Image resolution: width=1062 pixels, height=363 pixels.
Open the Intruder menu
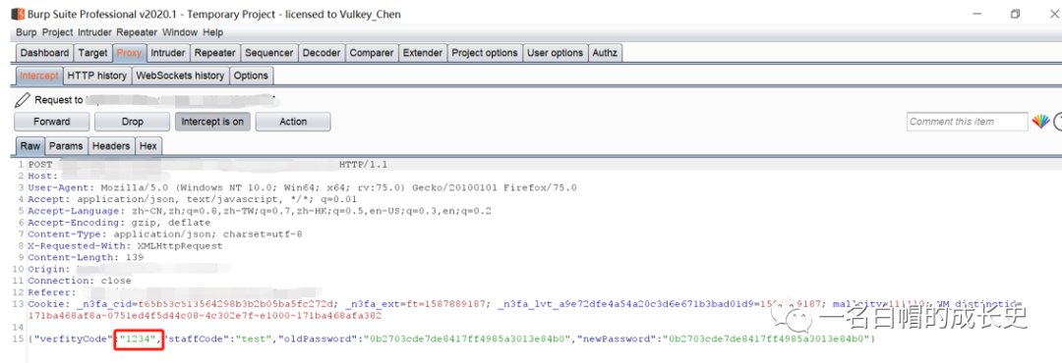pos(94,32)
